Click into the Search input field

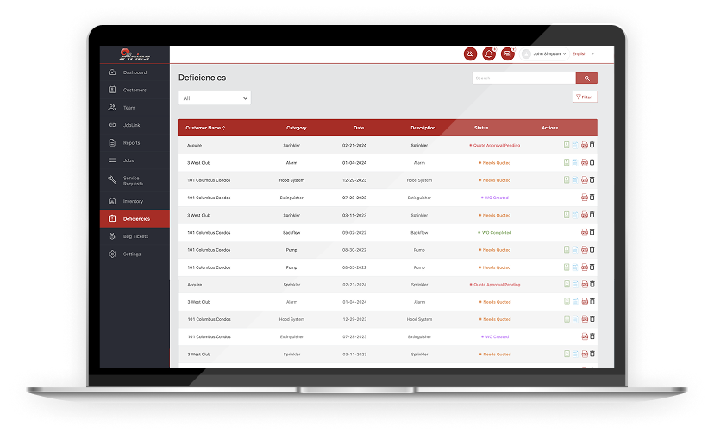click(x=523, y=78)
